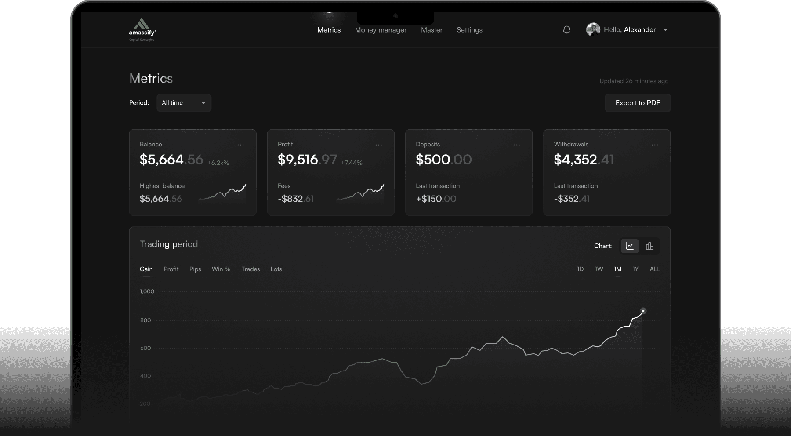
Task: Switch time range to ALL
Action: 654,269
